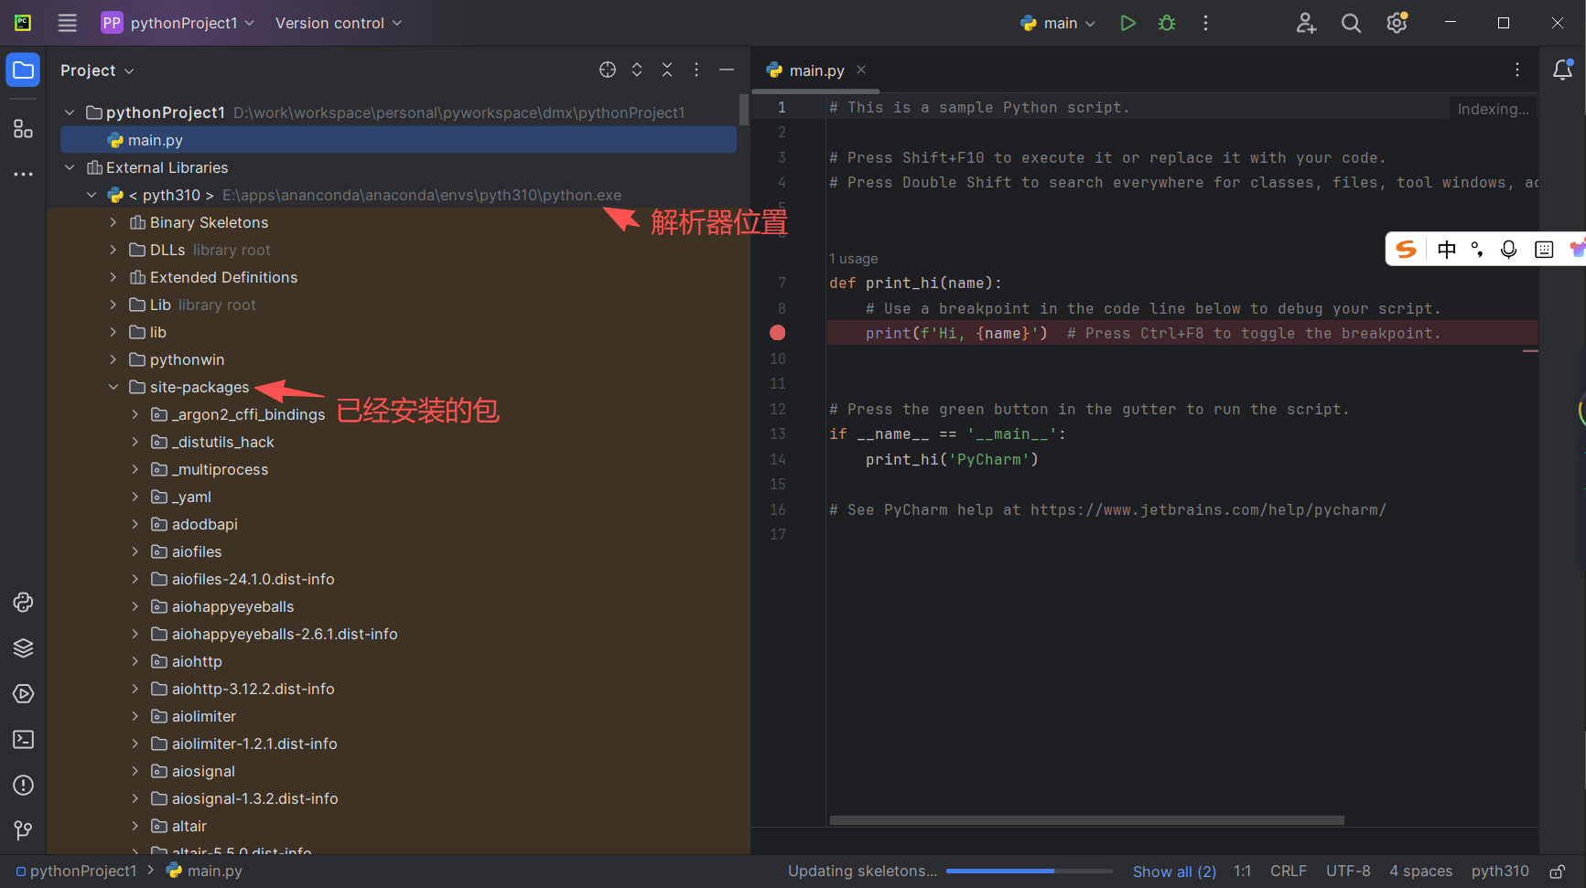Click the 1:1 cursor position indicator
Viewport: 1586px width, 888px height.
coord(1242,871)
